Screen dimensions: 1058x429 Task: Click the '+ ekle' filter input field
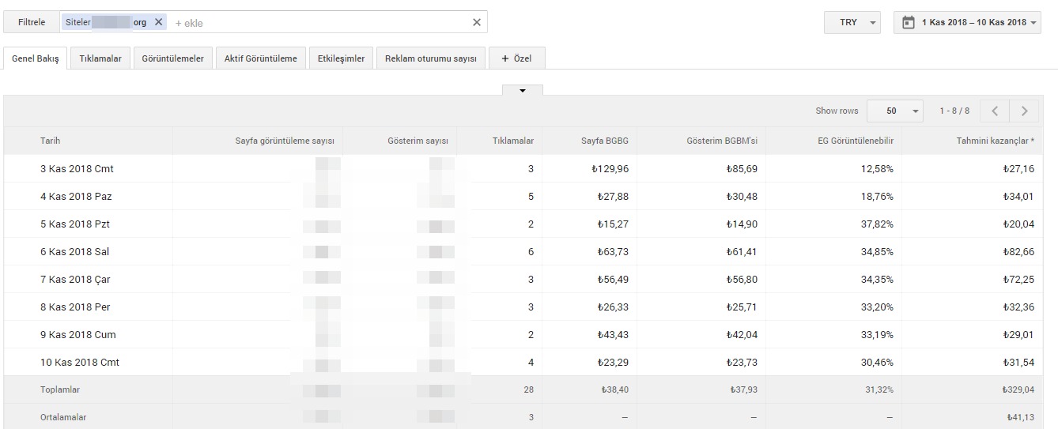tap(316, 23)
